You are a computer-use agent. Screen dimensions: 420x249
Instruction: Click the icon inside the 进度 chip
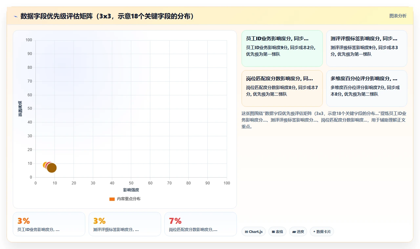294,232
